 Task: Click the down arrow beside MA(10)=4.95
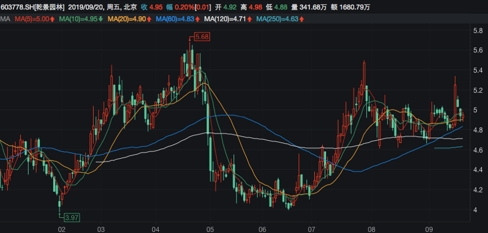click(101, 20)
